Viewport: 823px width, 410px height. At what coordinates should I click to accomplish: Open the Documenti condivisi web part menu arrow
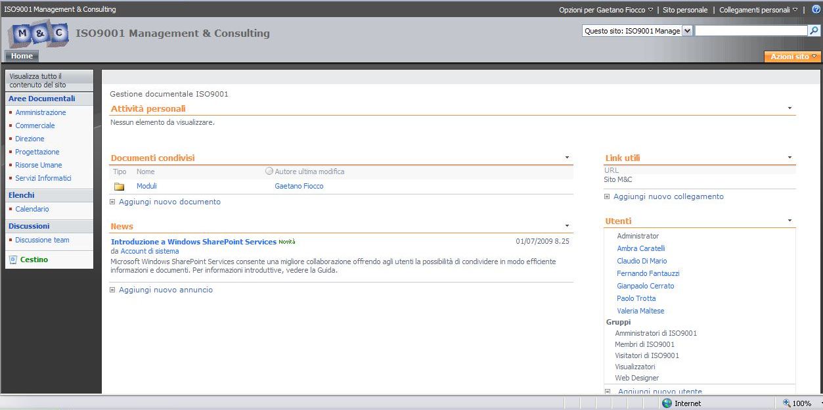[x=567, y=158]
